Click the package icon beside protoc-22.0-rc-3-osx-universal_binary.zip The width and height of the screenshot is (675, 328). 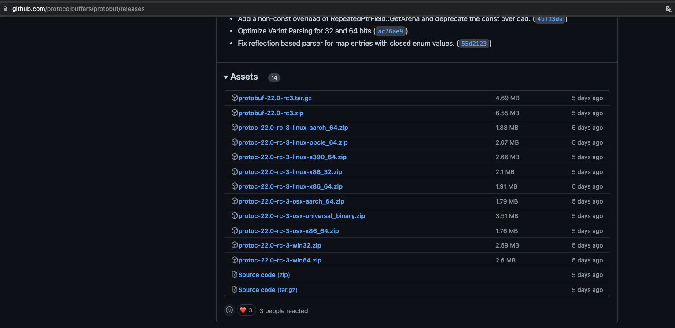point(234,216)
